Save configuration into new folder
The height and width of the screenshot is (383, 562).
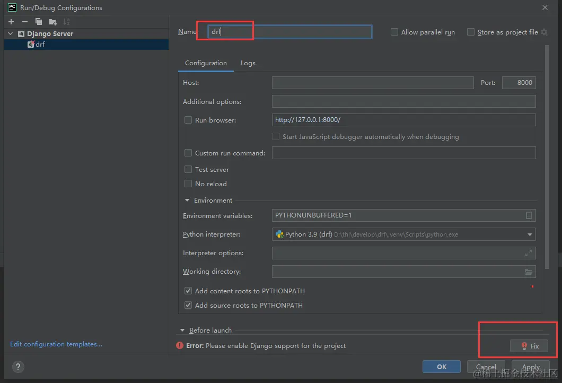[x=52, y=22]
